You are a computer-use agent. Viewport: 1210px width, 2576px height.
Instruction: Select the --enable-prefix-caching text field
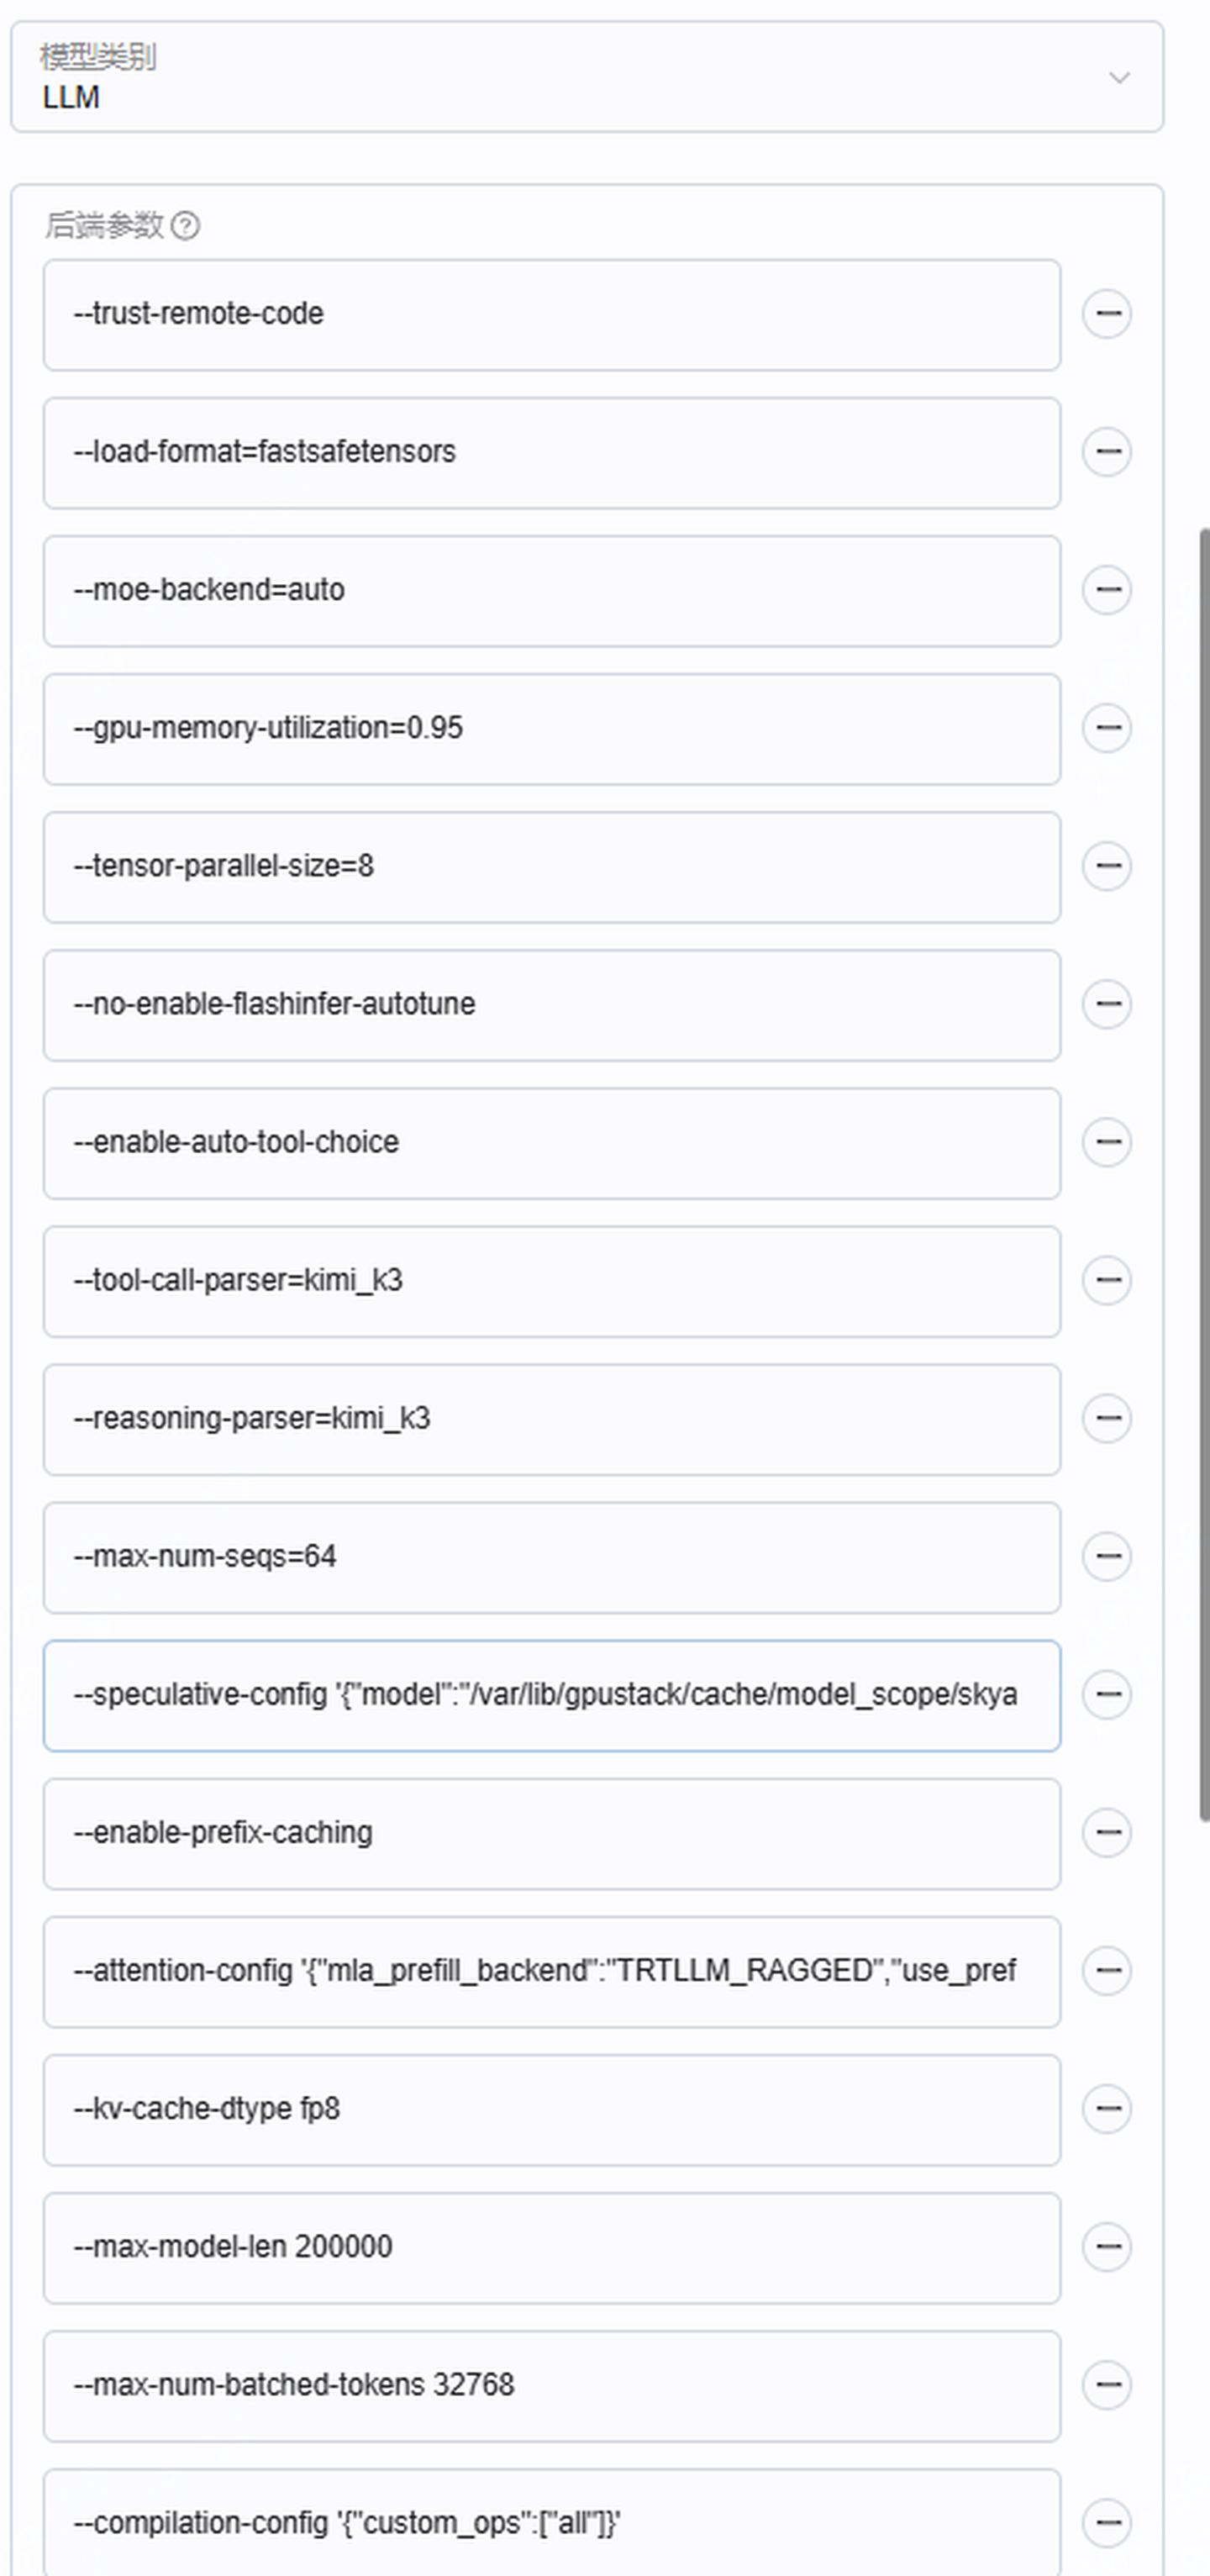pos(552,1834)
